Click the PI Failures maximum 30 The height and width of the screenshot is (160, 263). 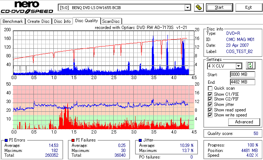pos(123,151)
